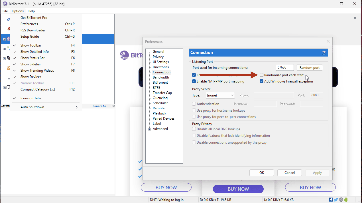
Task: Open the File menu
Action: coord(5,11)
